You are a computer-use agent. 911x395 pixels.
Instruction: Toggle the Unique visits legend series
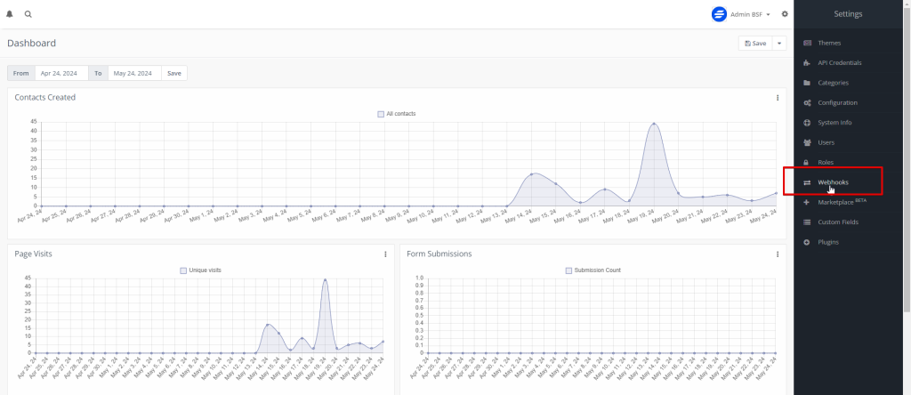[x=204, y=270]
